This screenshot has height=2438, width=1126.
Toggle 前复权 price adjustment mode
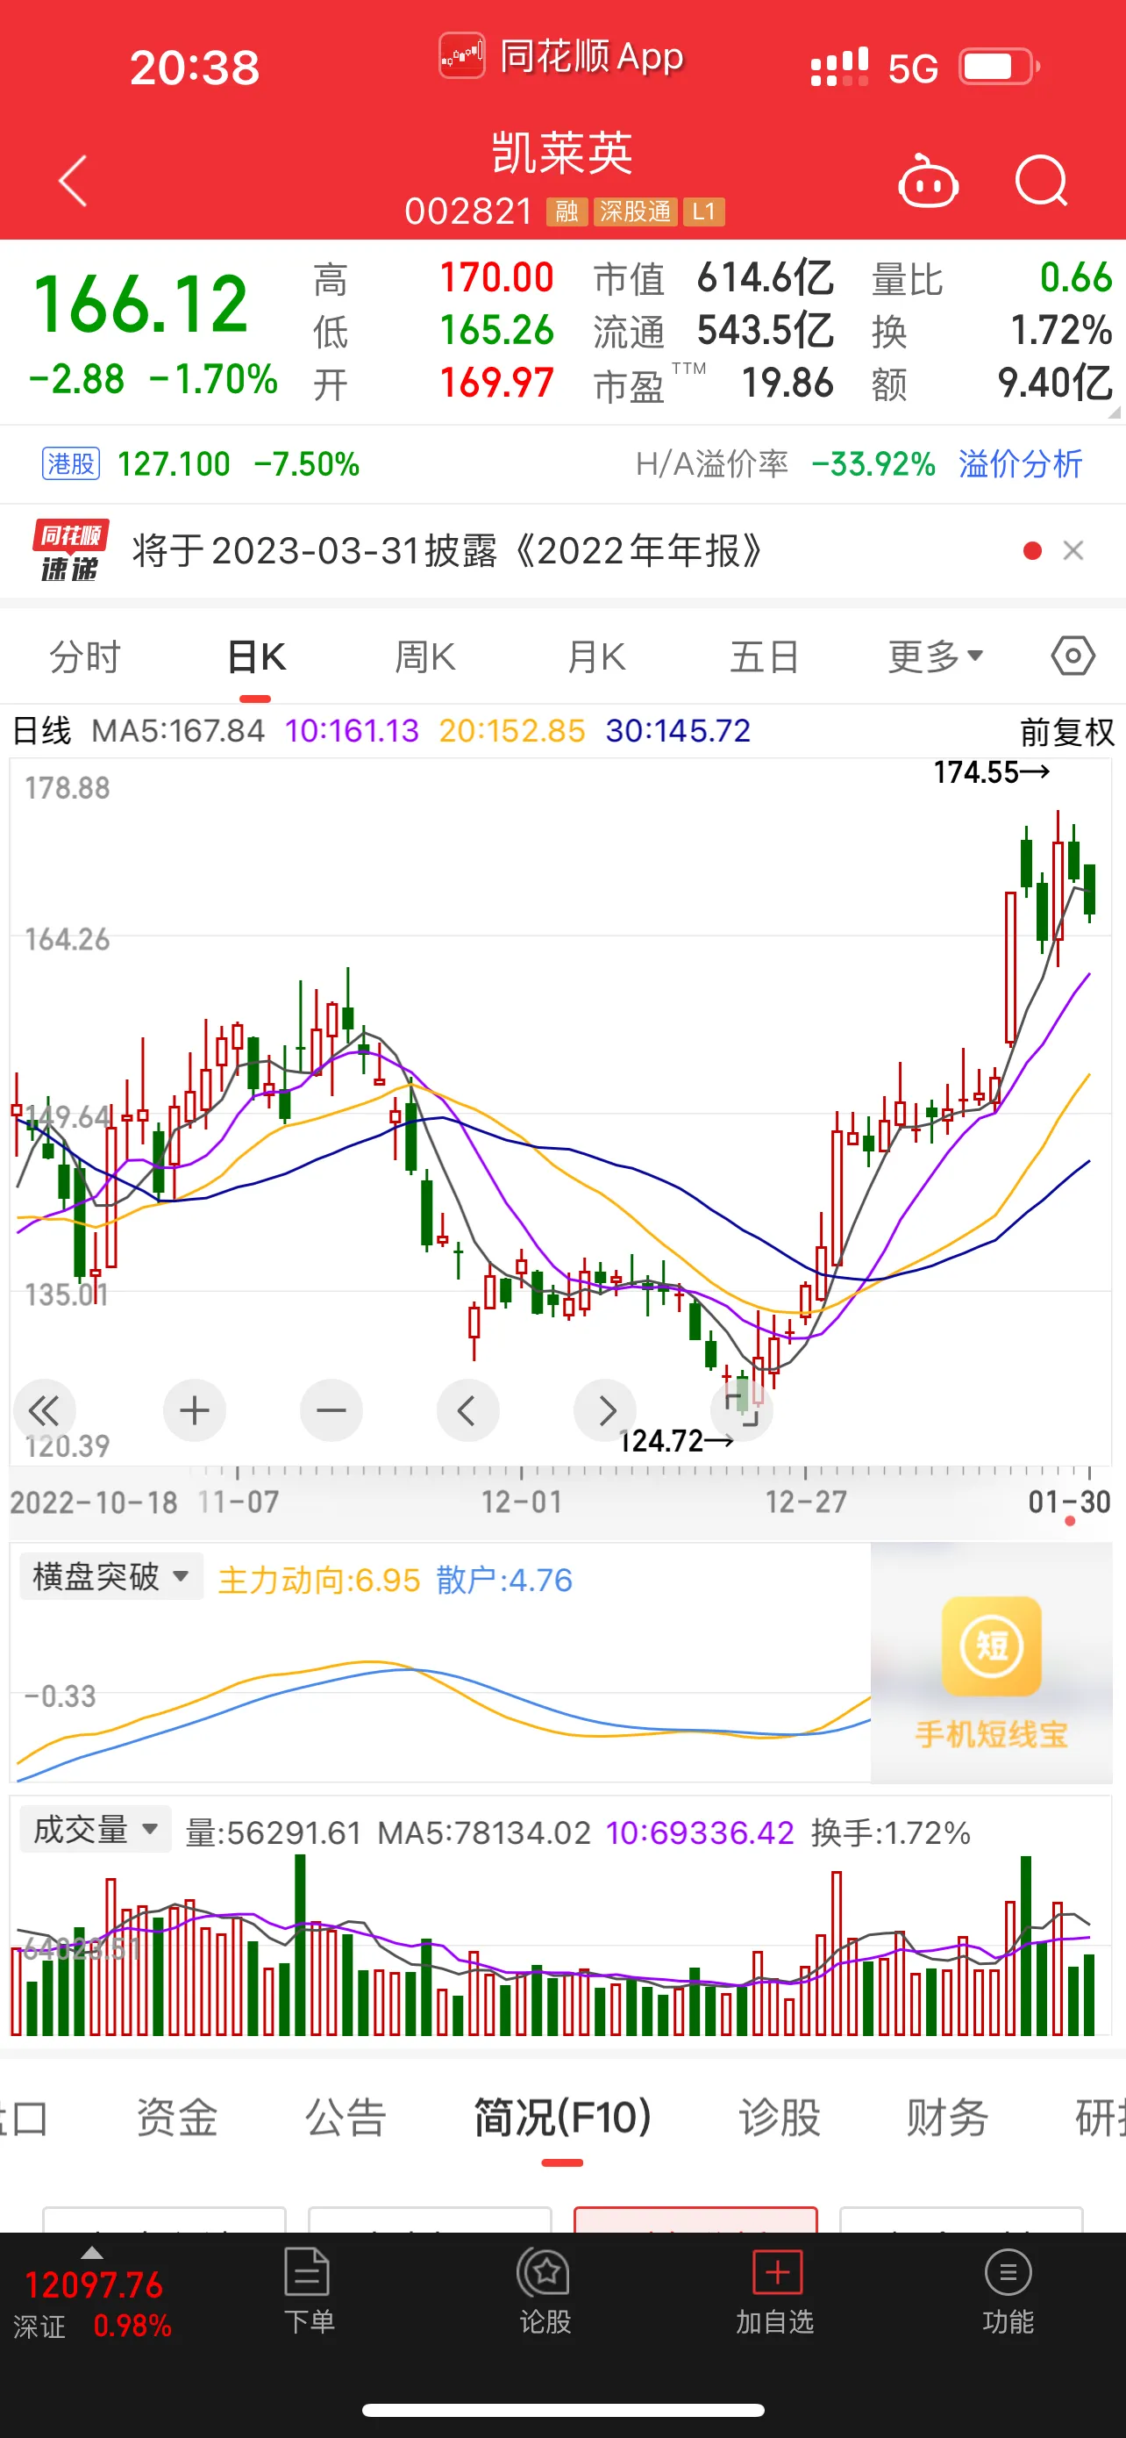pos(1066,732)
